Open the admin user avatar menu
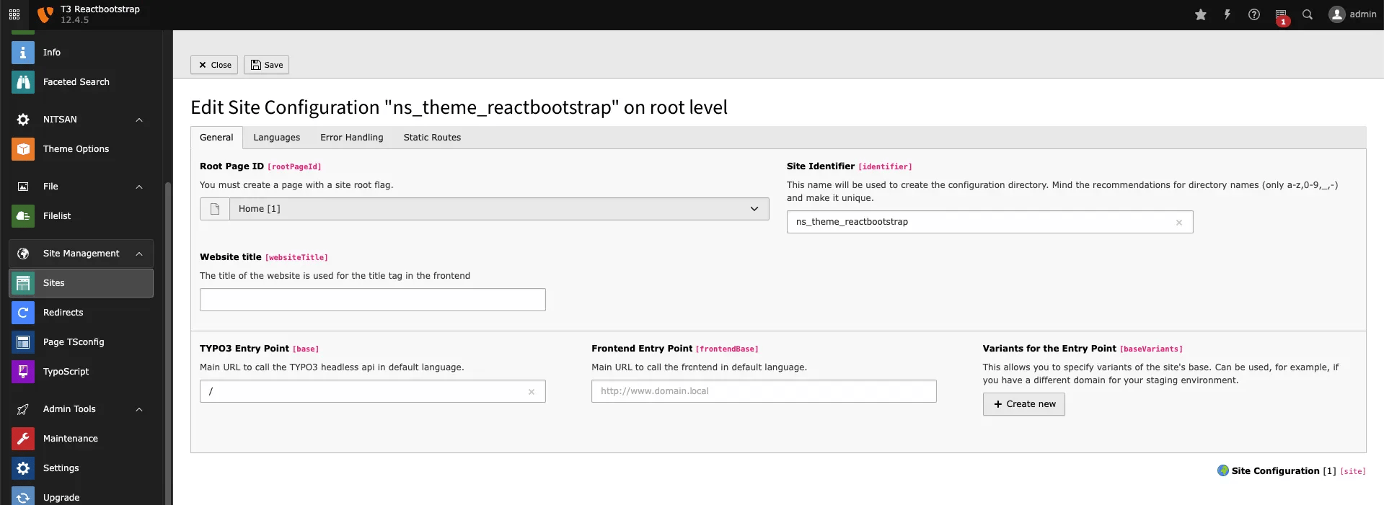The width and height of the screenshot is (1384, 505). tap(1352, 14)
